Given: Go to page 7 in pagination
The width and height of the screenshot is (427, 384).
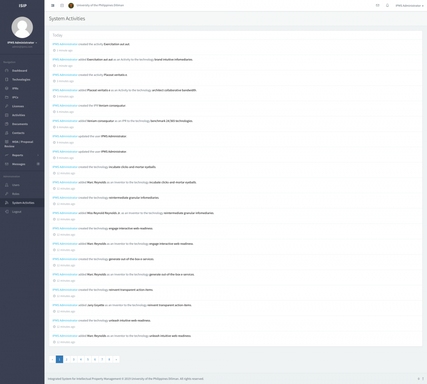Looking at the screenshot, I should tap(102, 359).
